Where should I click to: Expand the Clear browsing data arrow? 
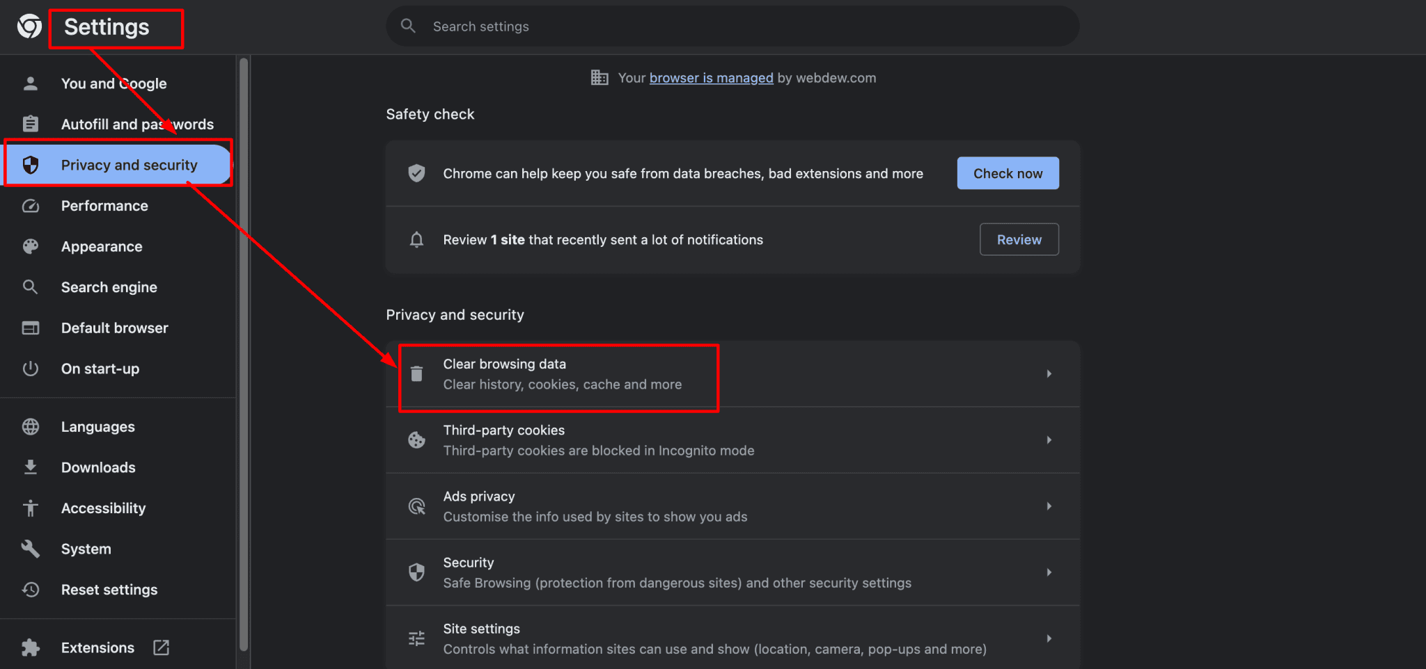coord(1049,374)
